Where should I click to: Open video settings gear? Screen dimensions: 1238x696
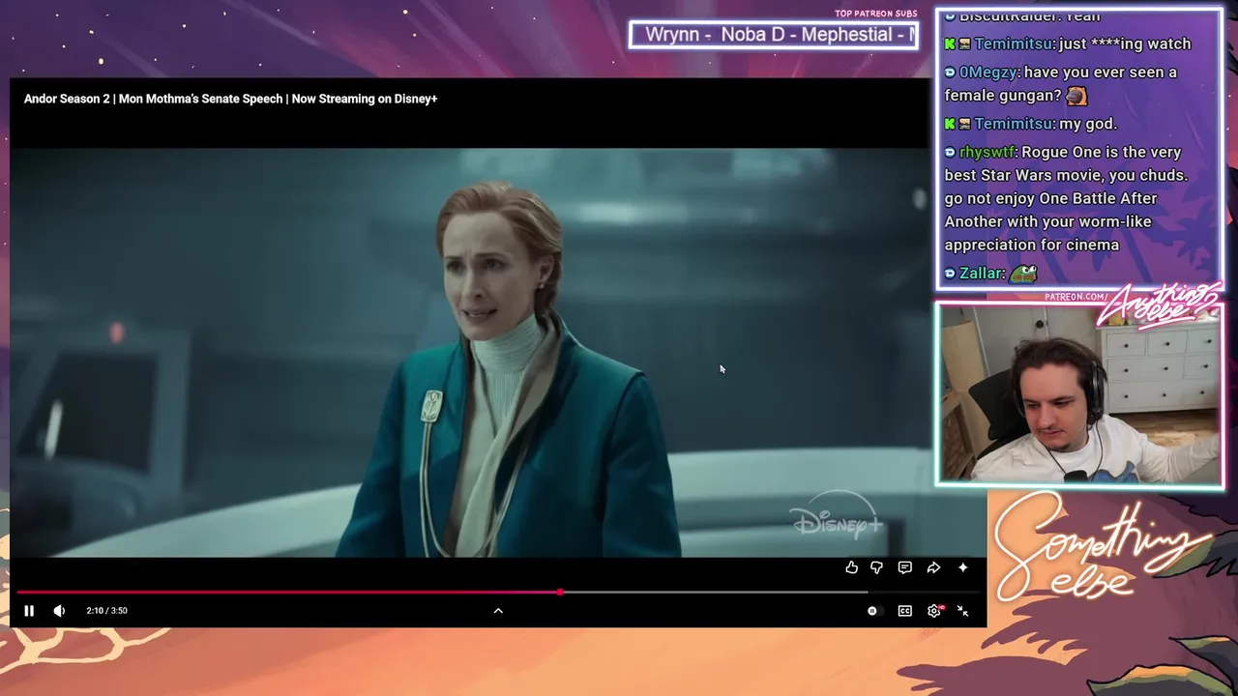coord(933,611)
